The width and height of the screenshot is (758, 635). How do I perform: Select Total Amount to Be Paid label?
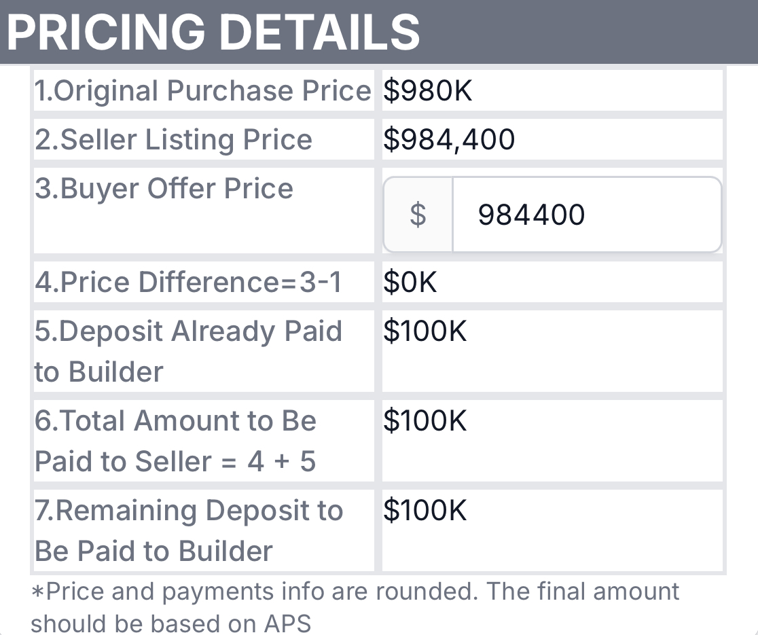[x=175, y=441]
